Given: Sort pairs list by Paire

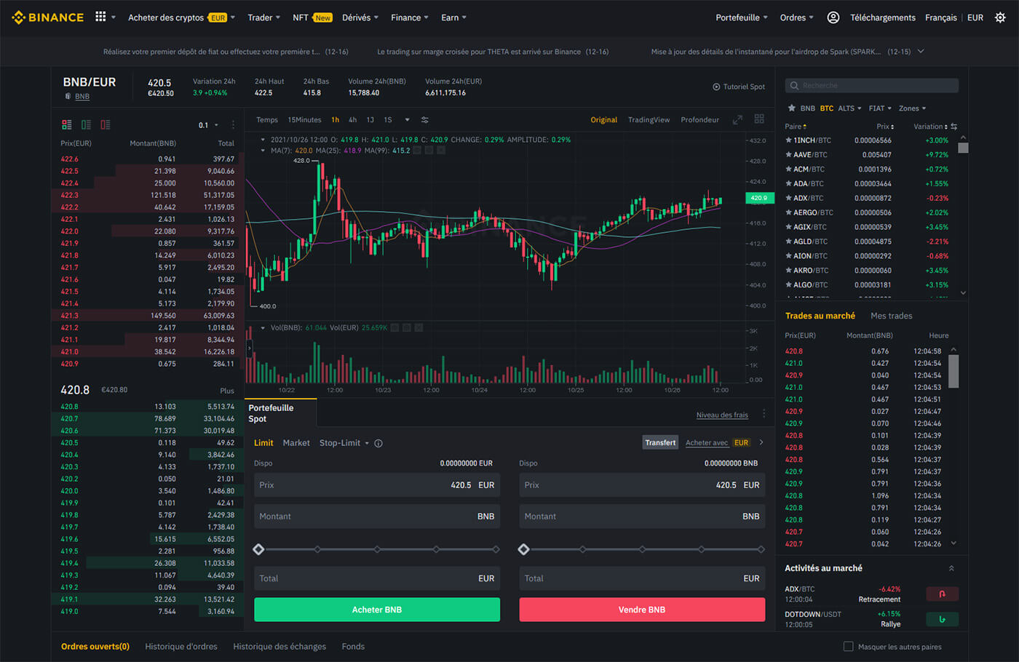Looking at the screenshot, I should [x=796, y=127].
